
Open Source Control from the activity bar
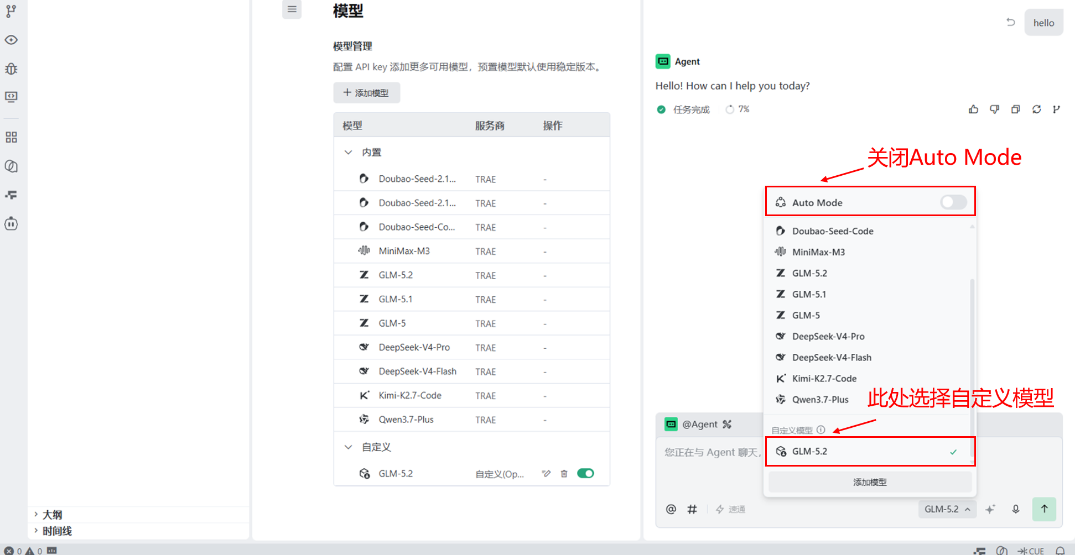(11, 11)
